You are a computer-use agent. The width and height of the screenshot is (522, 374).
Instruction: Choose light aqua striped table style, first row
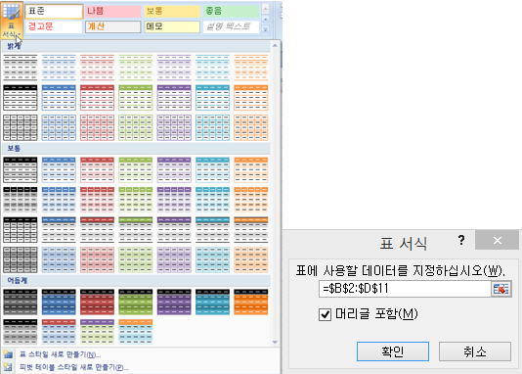pyautogui.click(x=212, y=68)
